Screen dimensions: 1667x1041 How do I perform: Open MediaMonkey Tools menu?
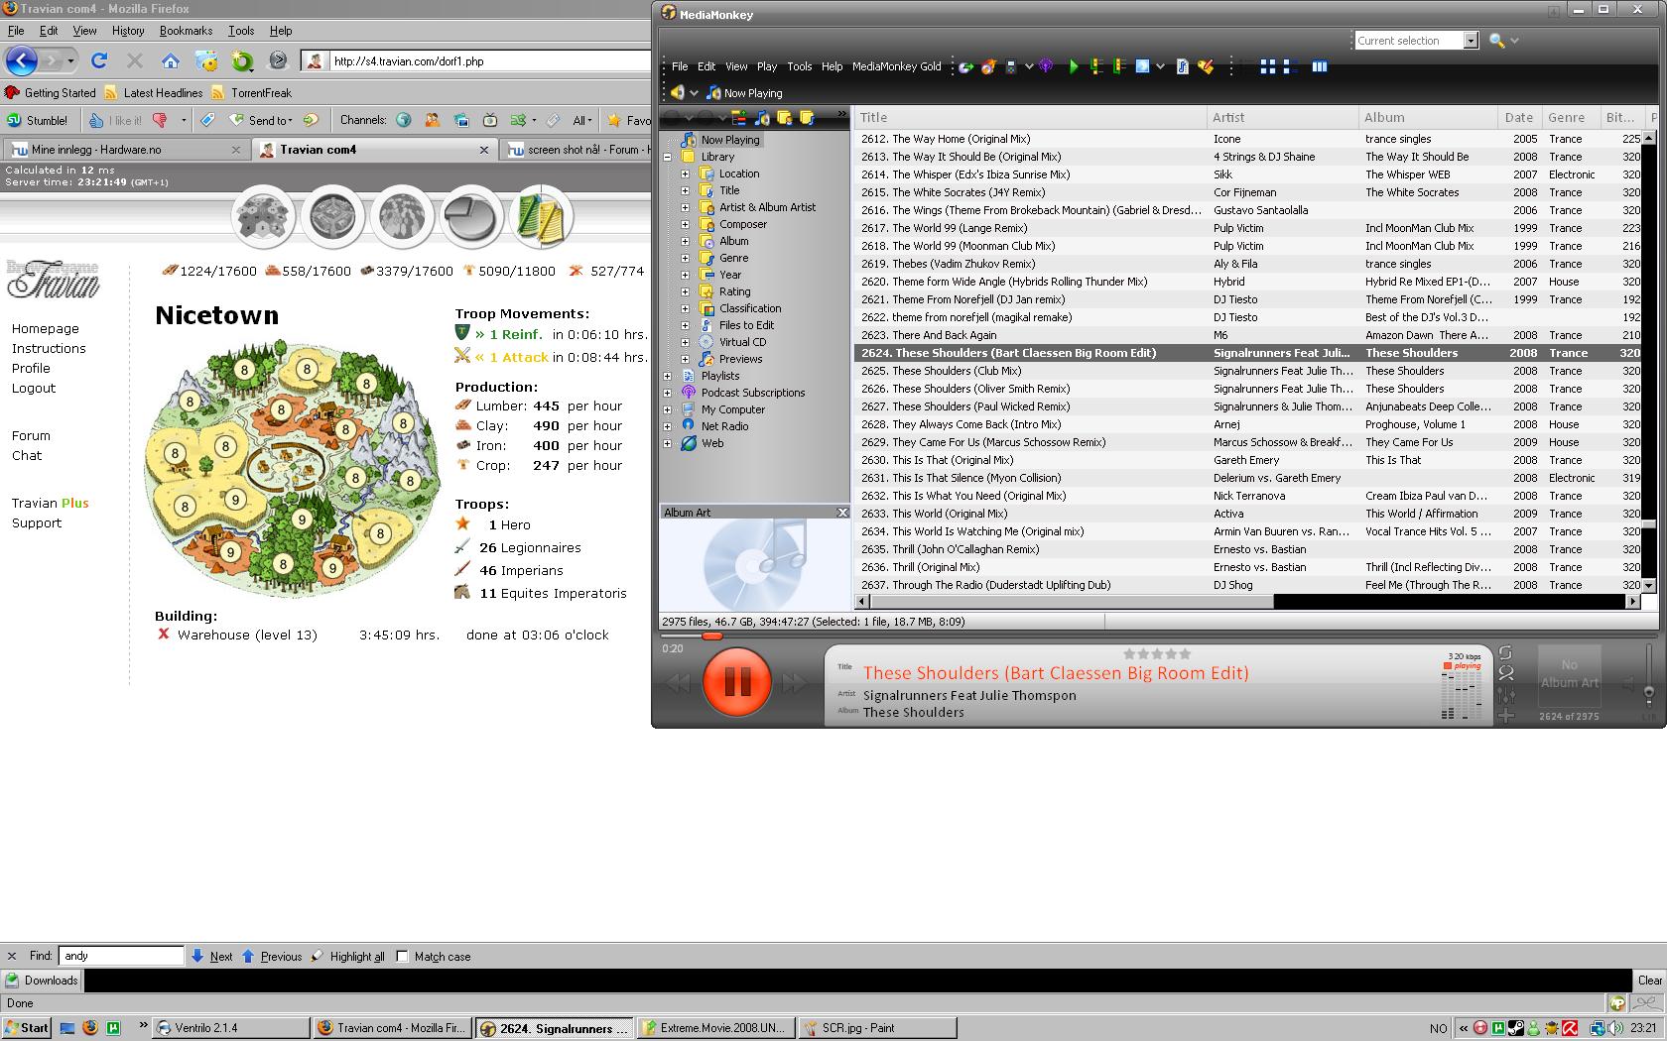[799, 66]
